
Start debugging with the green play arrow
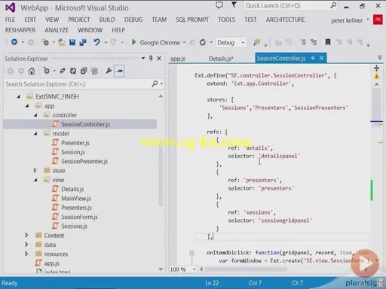click(x=134, y=42)
